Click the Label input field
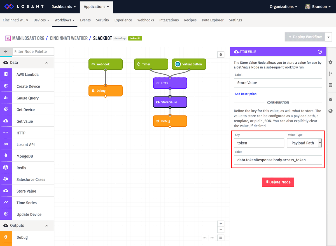 point(278,83)
